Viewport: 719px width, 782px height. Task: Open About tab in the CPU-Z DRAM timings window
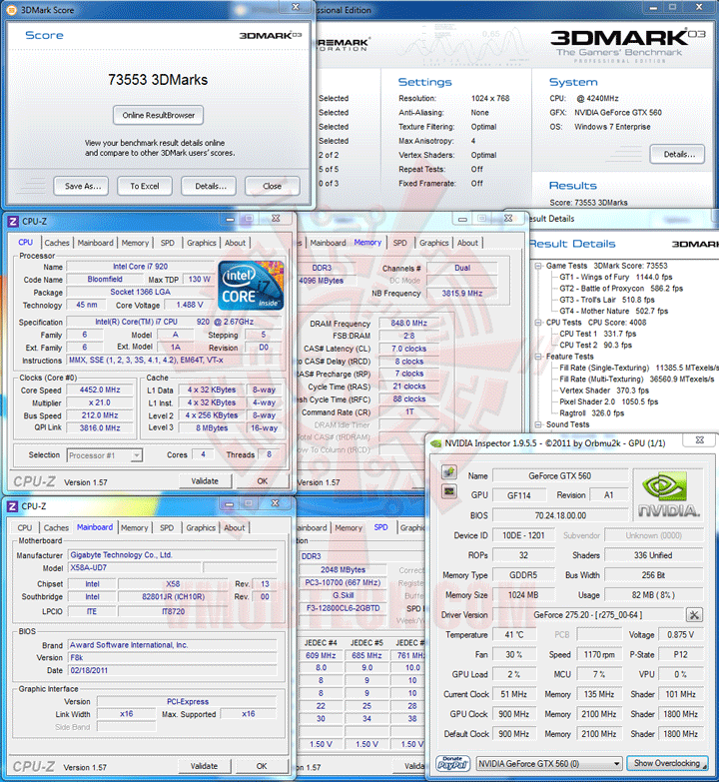[x=467, y=243]
